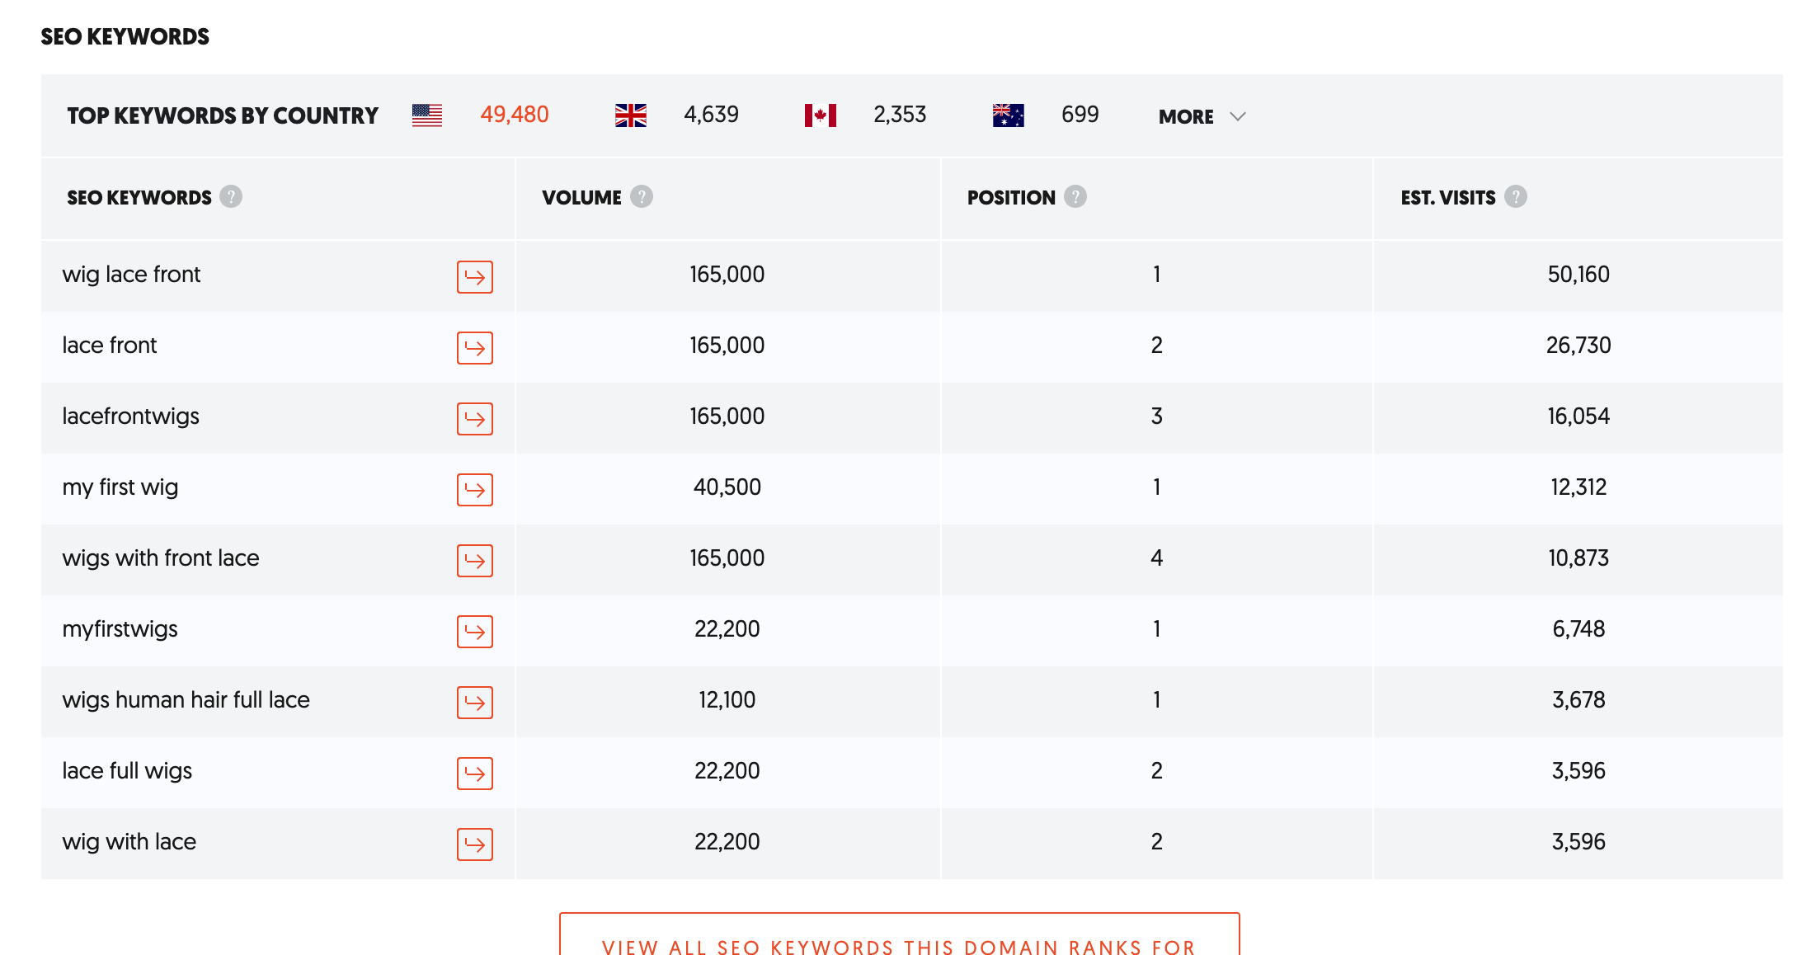Viewport: 1816px width, 955px height.
Task: Click the 'my first wig' keyword text
Action: (x=120, y=487)
